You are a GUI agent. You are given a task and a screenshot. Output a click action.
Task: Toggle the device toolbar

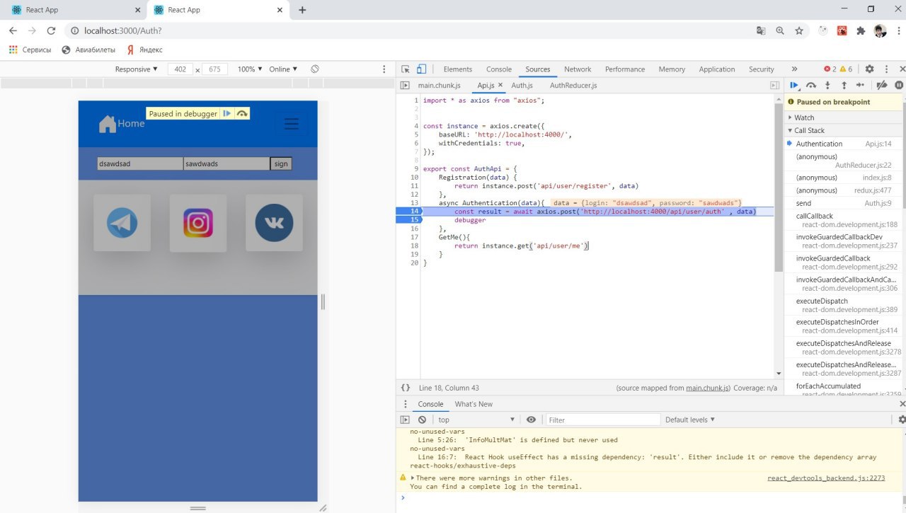(x=421, y=69)
